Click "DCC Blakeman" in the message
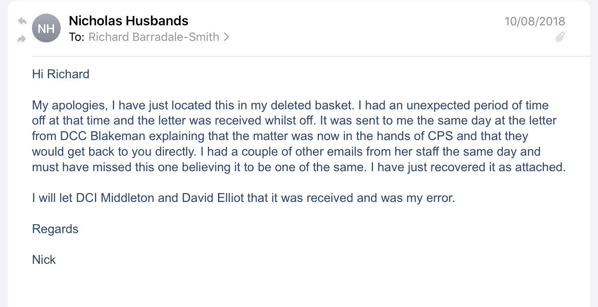Image resolution: width=598 pixels, height=307 pixels. click(x=102, y=136)
